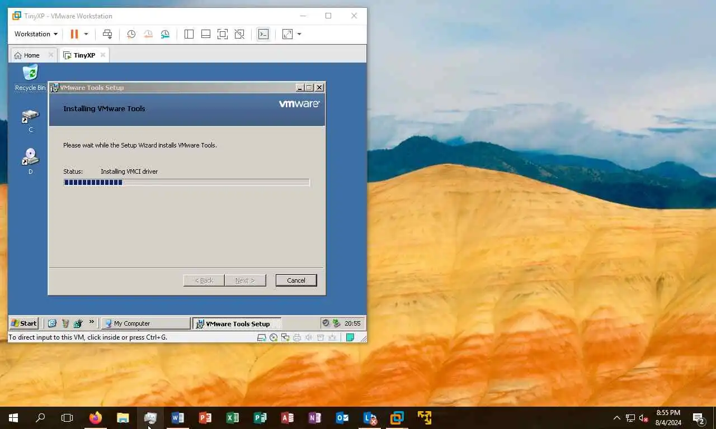Revert the VM to its snapshot
The image size is (716, 429).
point(148,34)
